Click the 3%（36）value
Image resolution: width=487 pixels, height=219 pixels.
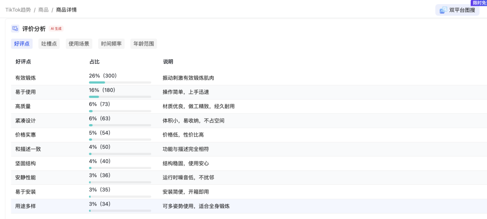[100, 175]
